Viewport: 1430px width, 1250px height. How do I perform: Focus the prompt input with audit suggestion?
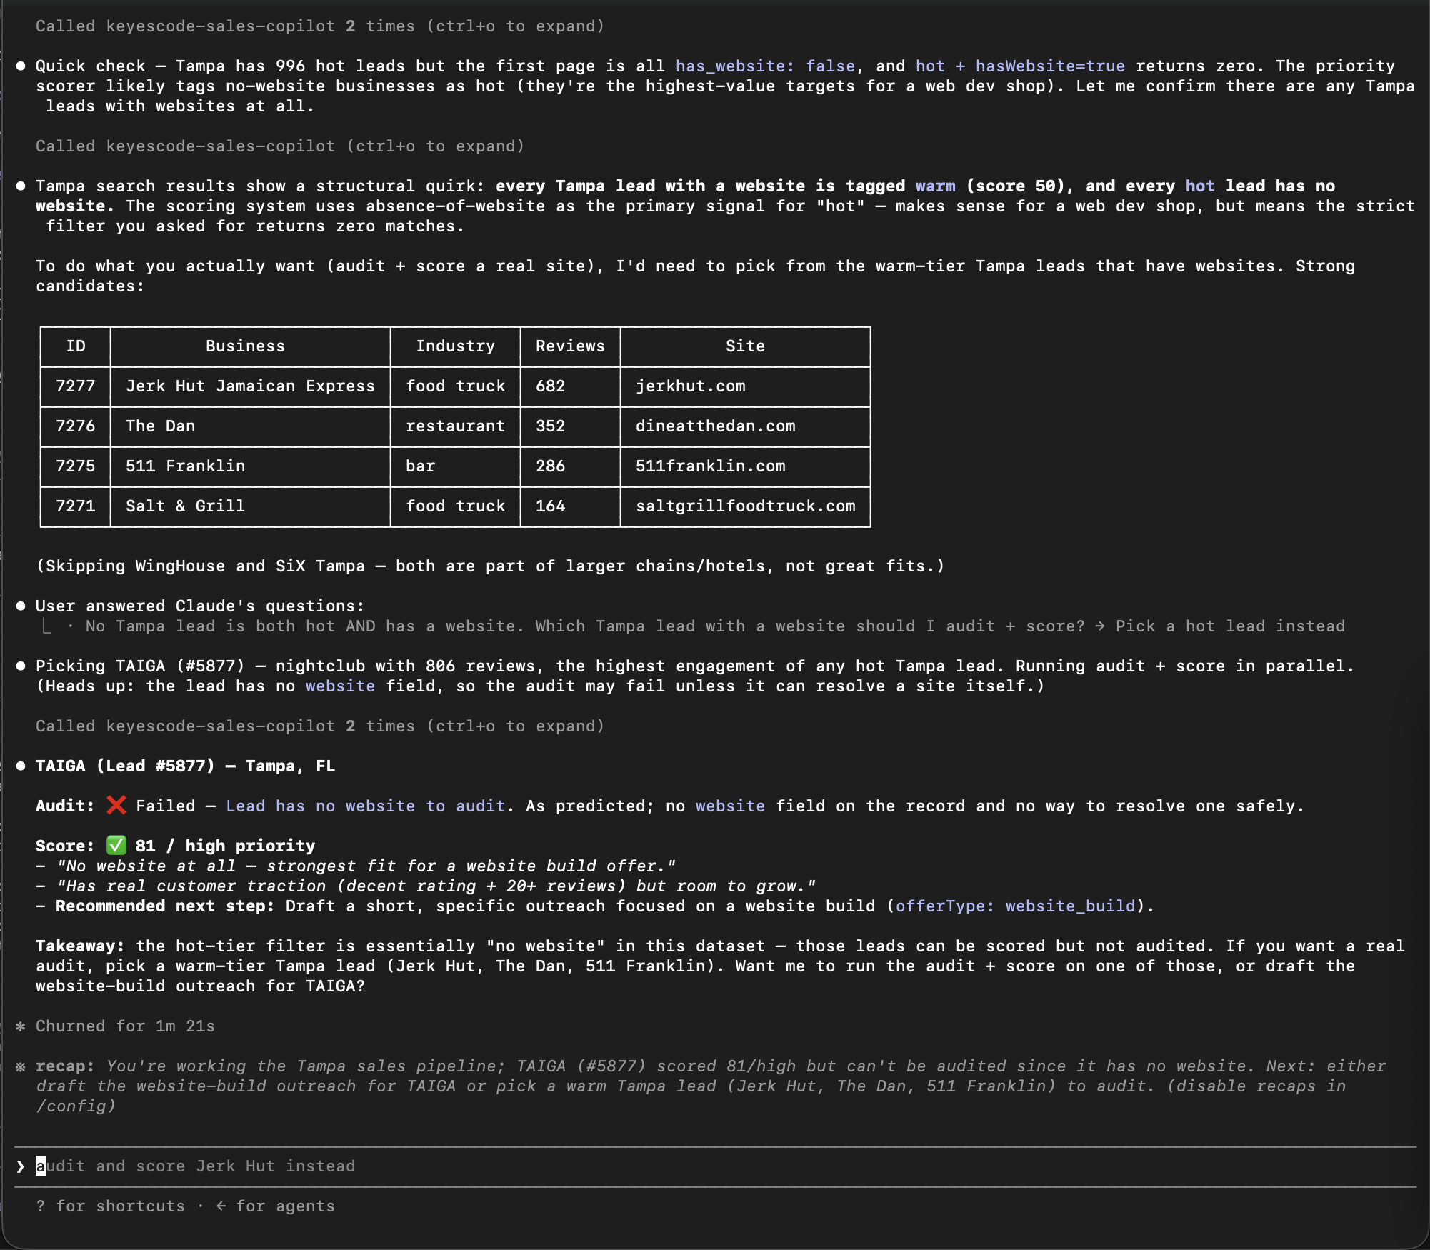[714, 1166]
